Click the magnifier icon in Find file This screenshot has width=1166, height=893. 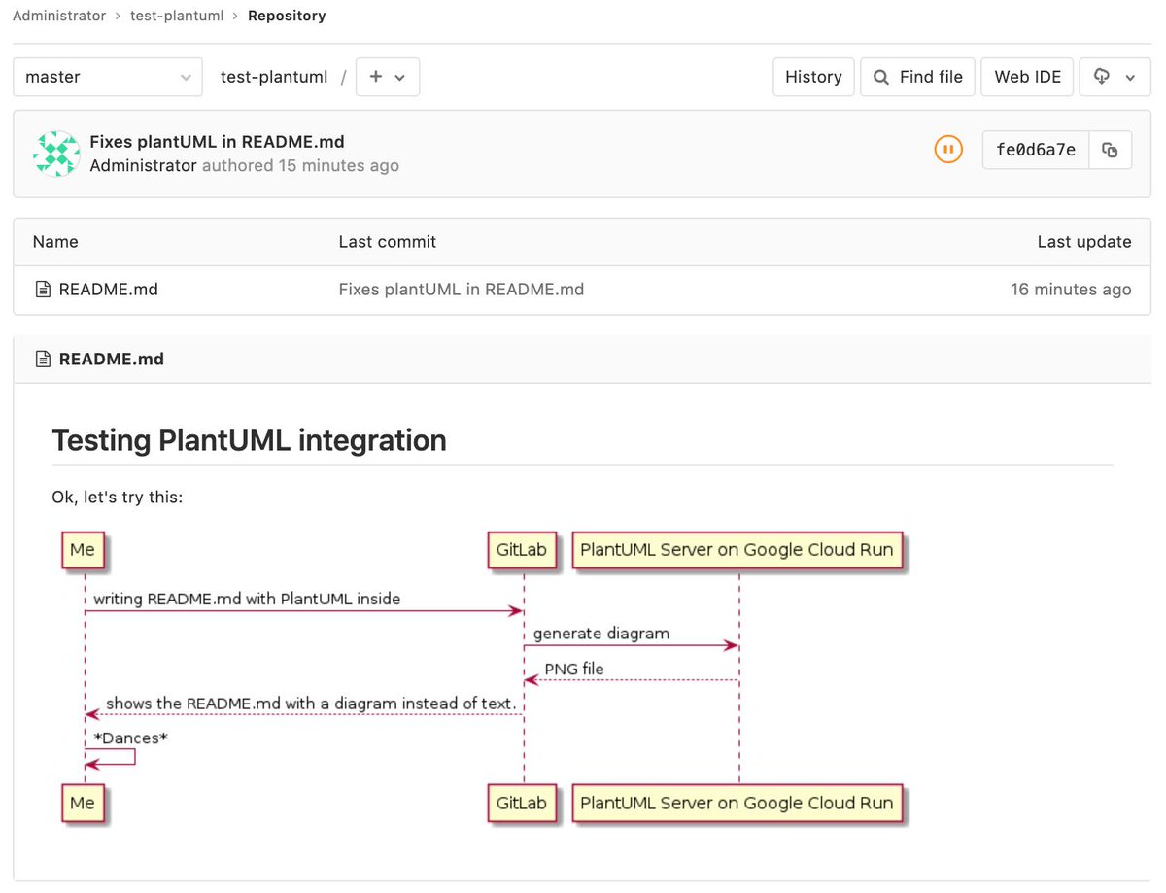881,78
